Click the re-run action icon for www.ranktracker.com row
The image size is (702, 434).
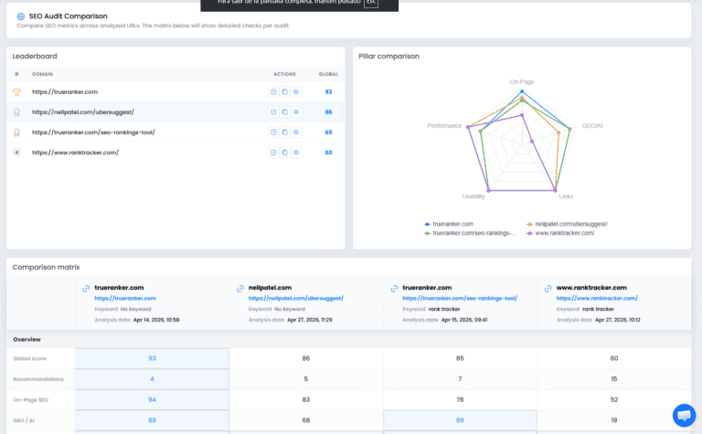273,153
